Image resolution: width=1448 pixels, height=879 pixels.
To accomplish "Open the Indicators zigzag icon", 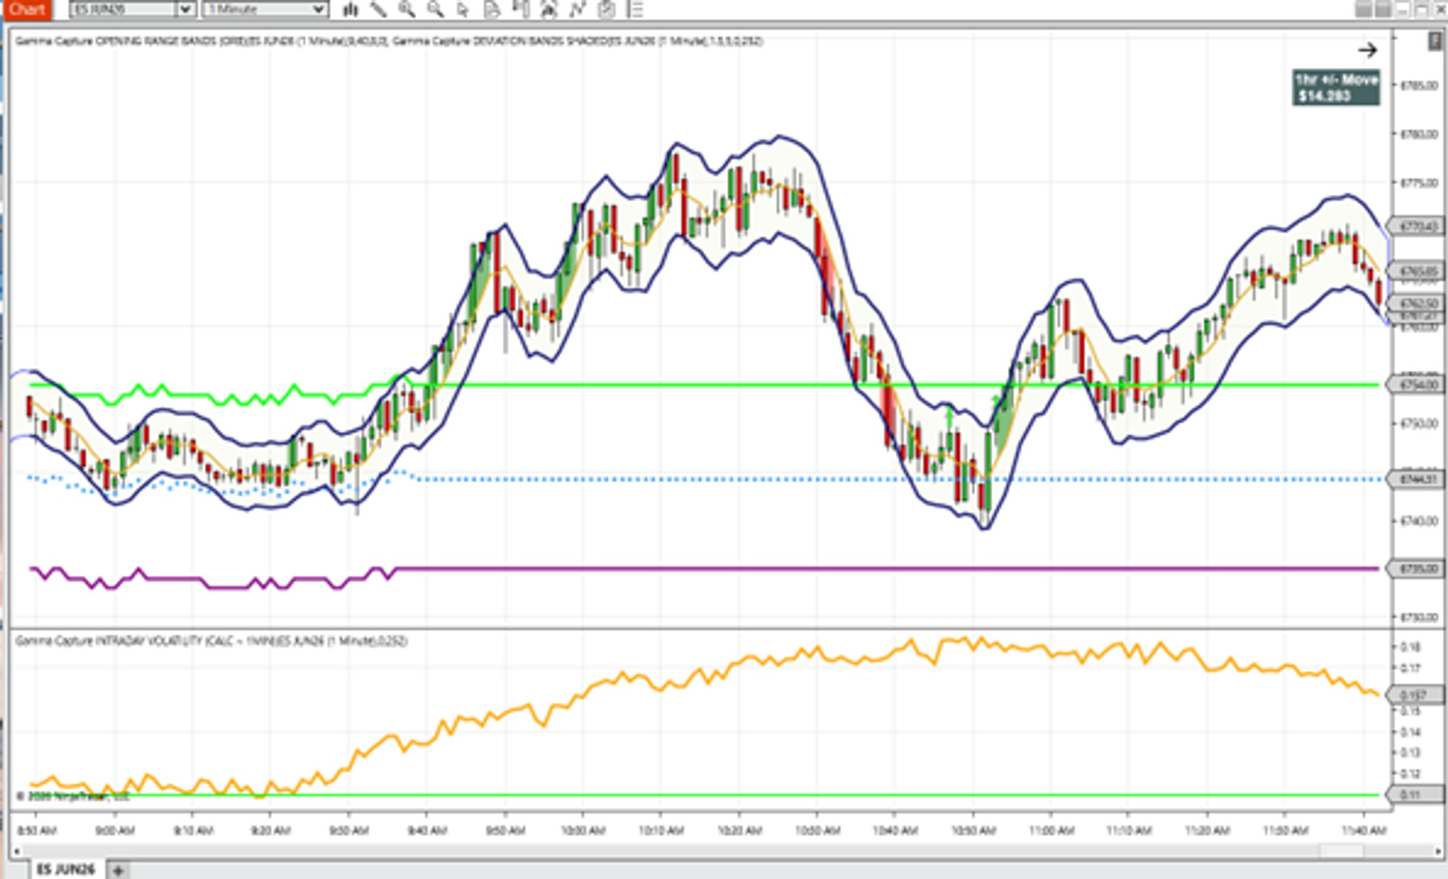I will coord(577,9).
